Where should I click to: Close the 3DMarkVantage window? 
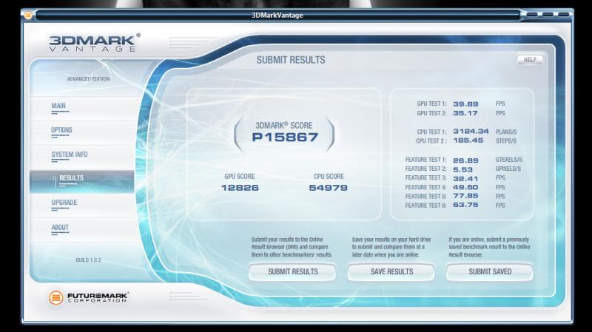pos(564,15)
